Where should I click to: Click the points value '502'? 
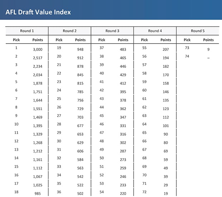click(80, 194)
